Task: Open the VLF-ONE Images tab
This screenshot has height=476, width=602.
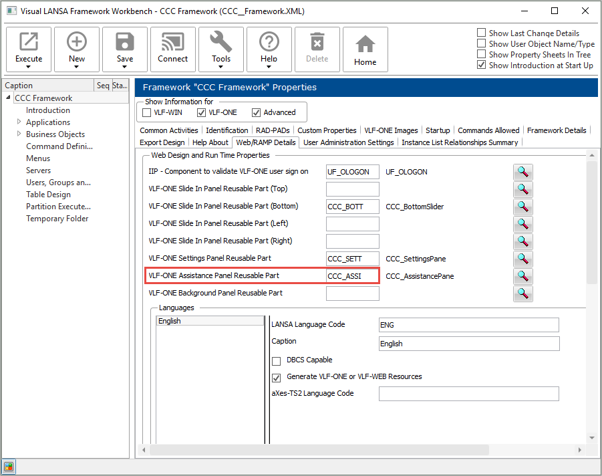Action: click(x=391, y=130)
